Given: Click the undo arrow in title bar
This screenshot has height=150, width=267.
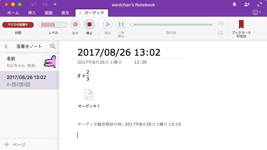Looking at the screenshot, I should (34, 5).
